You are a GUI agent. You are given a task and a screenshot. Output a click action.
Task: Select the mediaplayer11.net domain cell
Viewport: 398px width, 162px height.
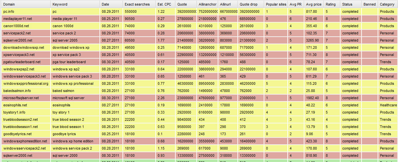tap(26, 19)
